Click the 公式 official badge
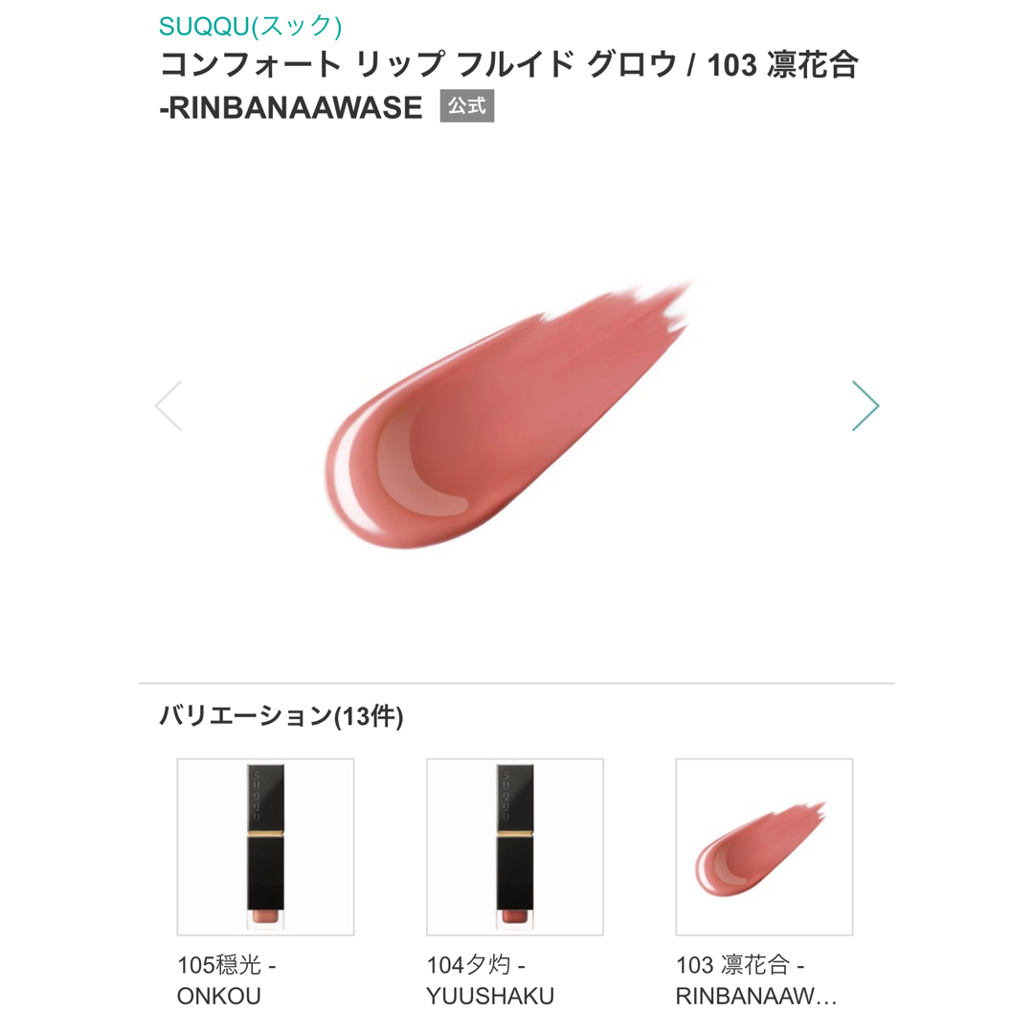The height and width of the screenshot is (1034, 1034). coord(467,106)
